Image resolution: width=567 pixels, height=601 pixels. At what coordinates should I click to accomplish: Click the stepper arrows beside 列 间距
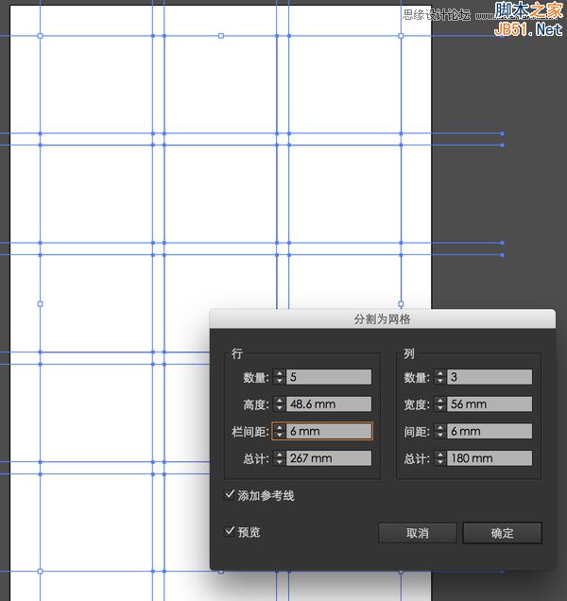coord(440,431)
